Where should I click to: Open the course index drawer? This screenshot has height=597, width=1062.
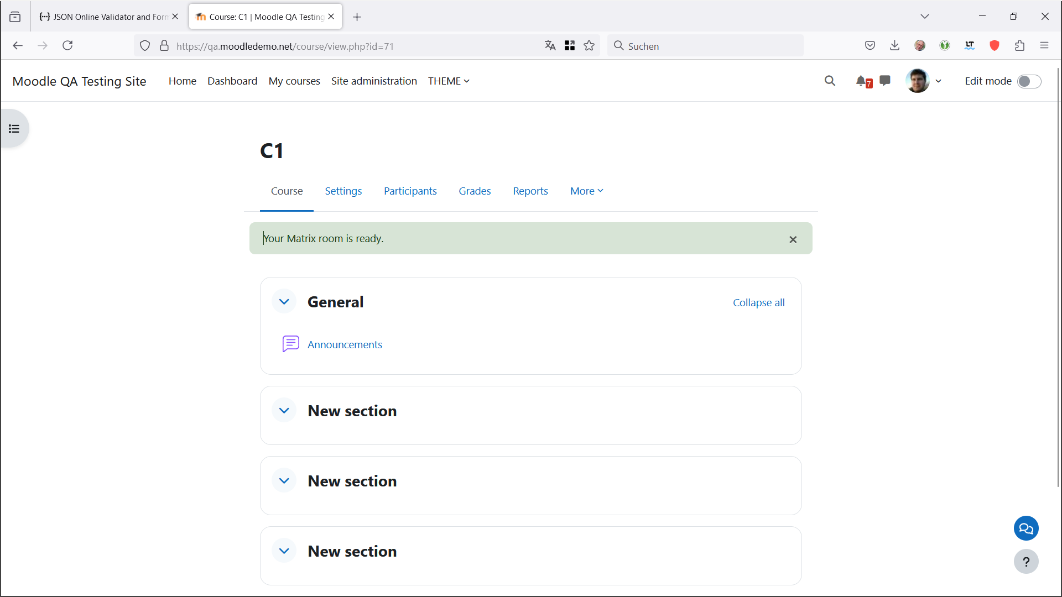(14, 129)
